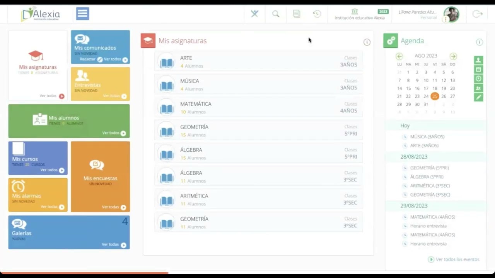Click the Mis asignaturas info icon
This screenshot has width=495, height=278.
click(x=367, y=42)
